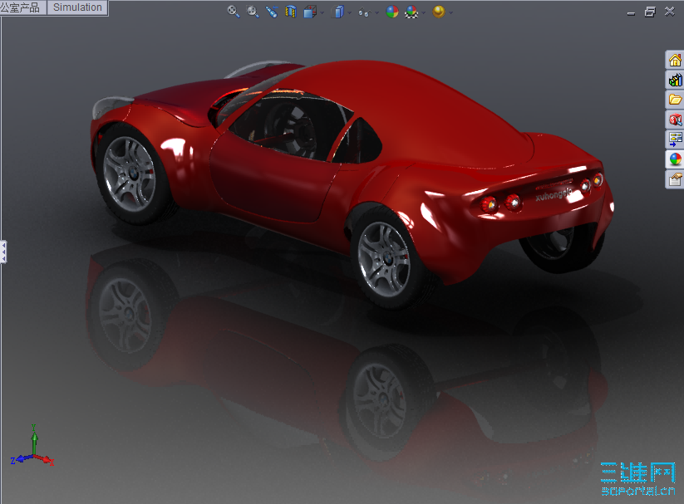684x504 pixels.
Task: Expand the Apply Scene dropdown arrow
Action: (x=424, y=12)
